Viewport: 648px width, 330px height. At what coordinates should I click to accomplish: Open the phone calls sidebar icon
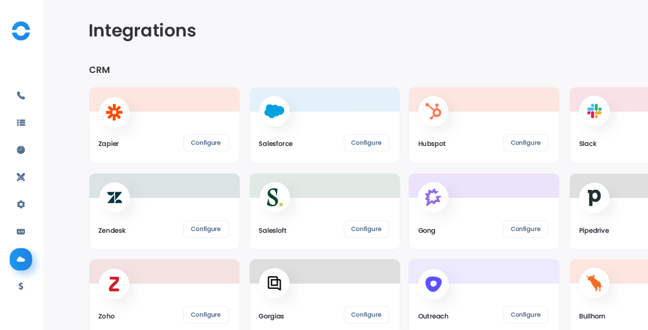(21, 96)
